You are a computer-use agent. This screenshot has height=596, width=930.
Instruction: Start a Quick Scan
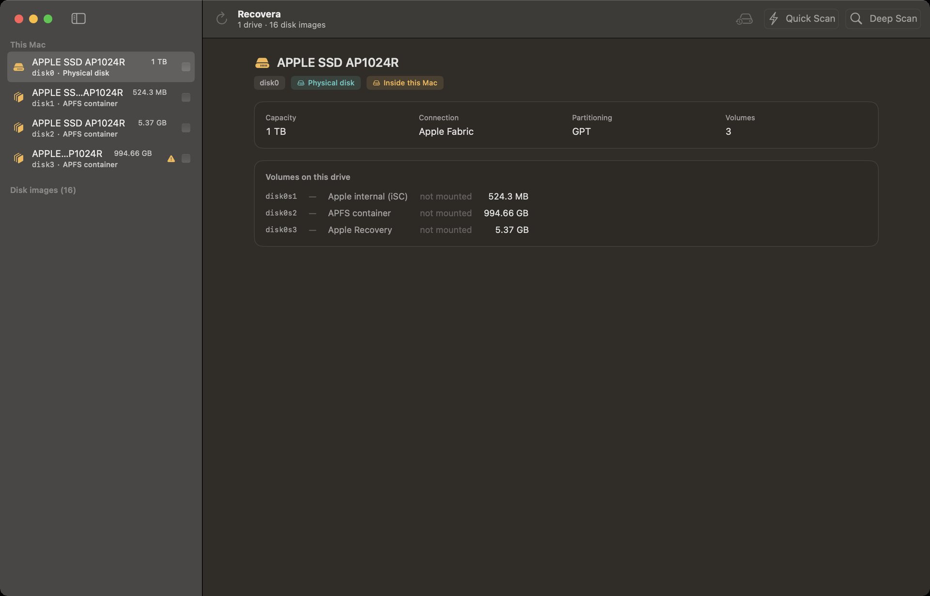801,18
